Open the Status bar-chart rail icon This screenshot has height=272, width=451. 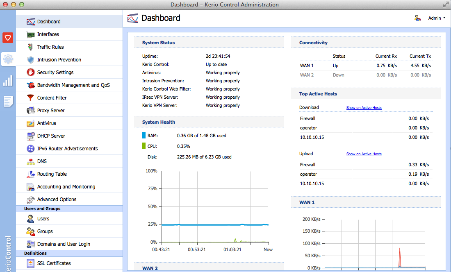(x=8, y=81)
